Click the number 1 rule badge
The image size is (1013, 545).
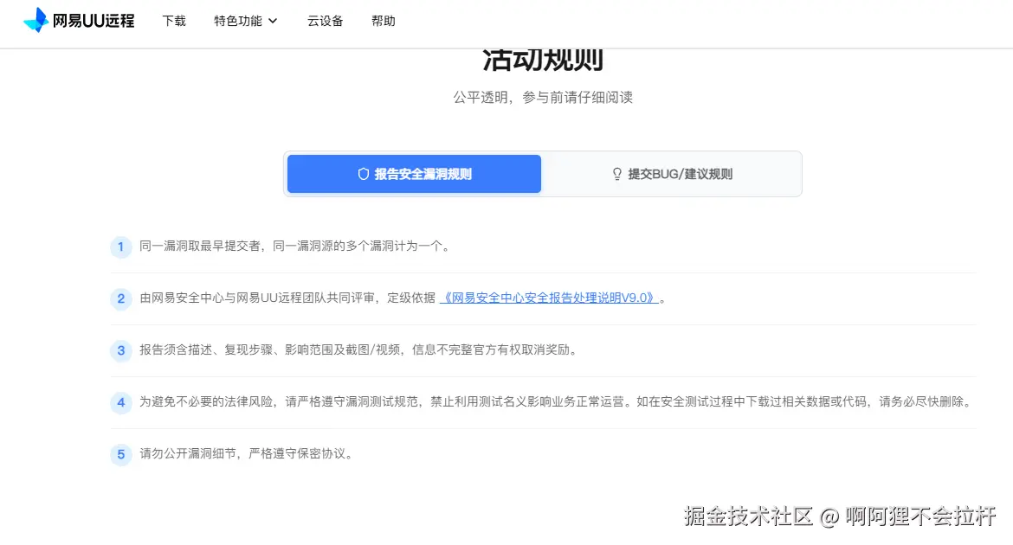[x=121, y=247]
